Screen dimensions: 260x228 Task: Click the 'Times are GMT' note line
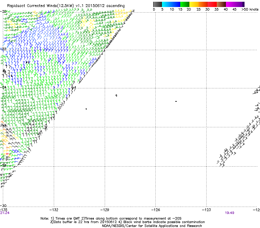coord(111,219)
